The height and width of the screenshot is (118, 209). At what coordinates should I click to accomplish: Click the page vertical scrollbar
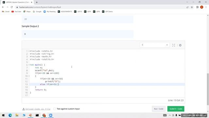point(208,89)
